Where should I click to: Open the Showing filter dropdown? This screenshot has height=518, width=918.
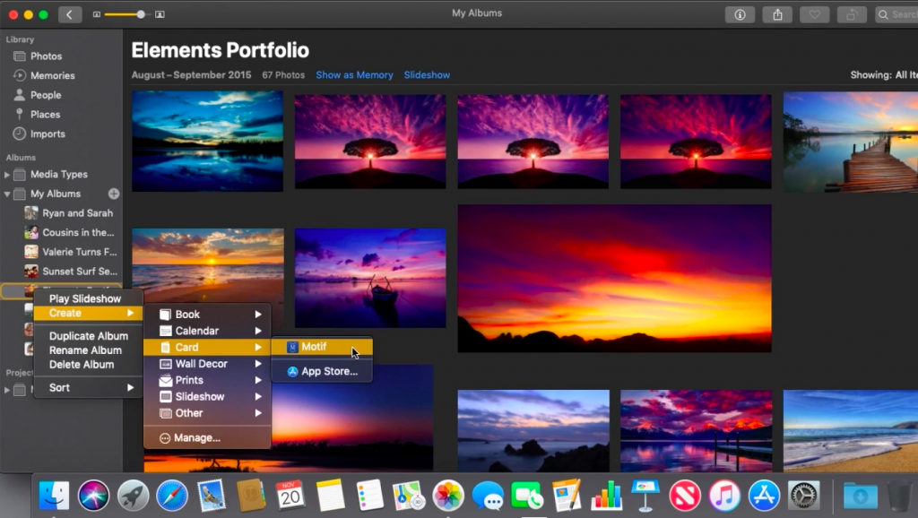click(x=884, y=75)
